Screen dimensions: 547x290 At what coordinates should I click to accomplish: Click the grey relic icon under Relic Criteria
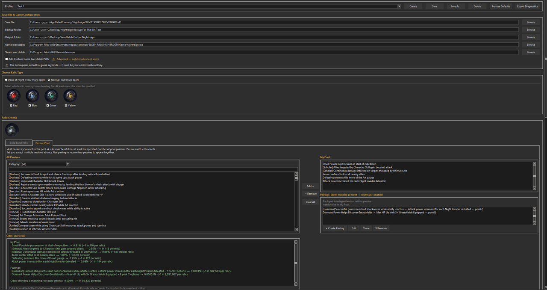click(x=12, y=130)
